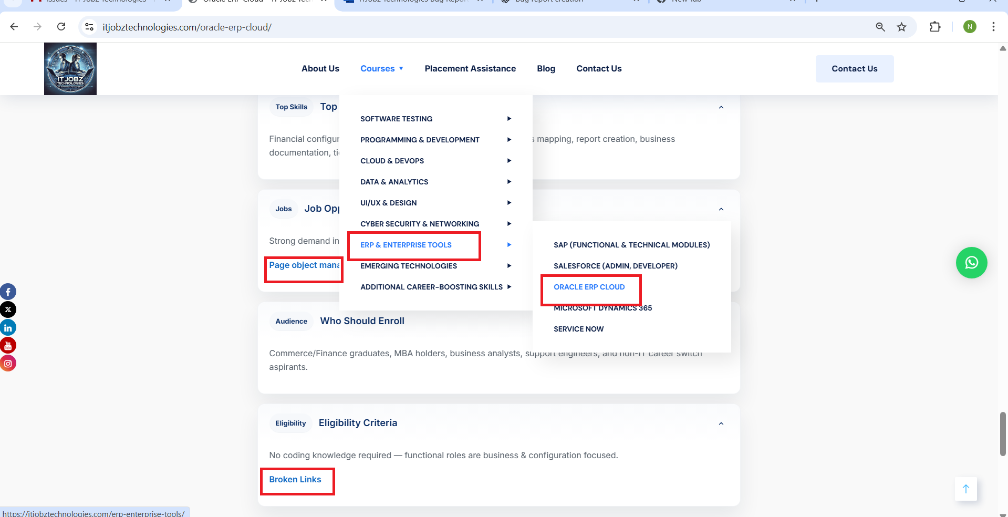1008x517 pixels.
Task: Select Oracle ERP Cloud from submenu
Action: coord(589,287)
